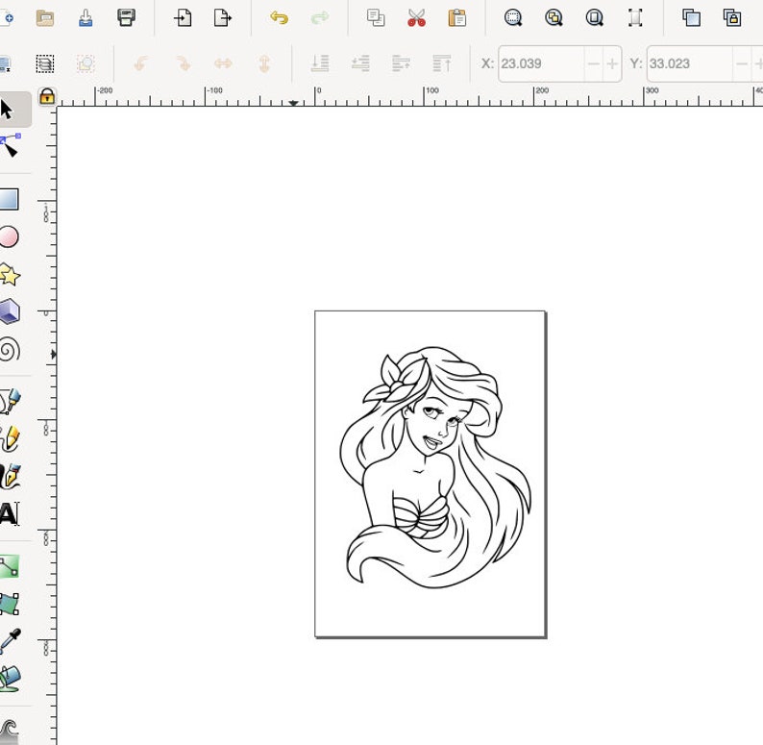Toggle the guides lock padlock
This screenshot has height=745, width=763.
pos(47,96)
